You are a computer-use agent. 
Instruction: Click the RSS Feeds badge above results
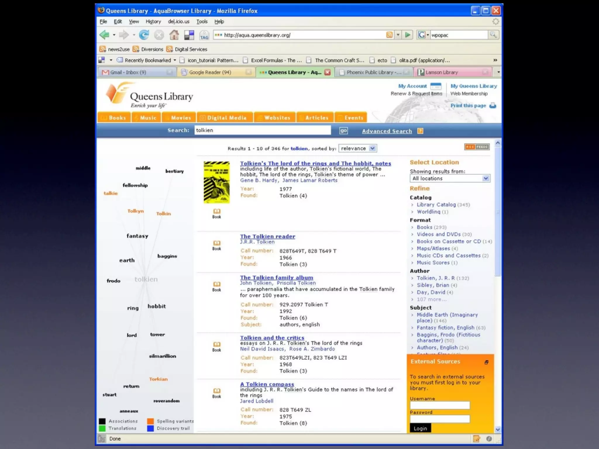(x=477, y=147)
